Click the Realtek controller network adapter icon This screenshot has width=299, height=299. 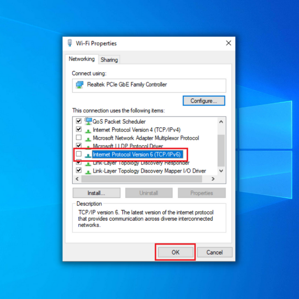coord(79,85)
